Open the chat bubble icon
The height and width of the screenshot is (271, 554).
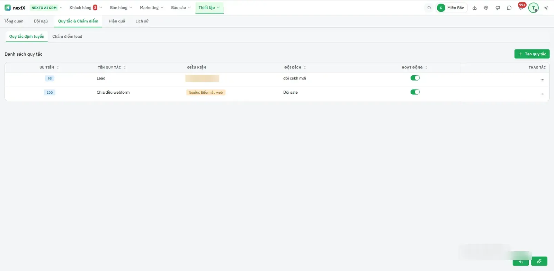pos(509,8)
